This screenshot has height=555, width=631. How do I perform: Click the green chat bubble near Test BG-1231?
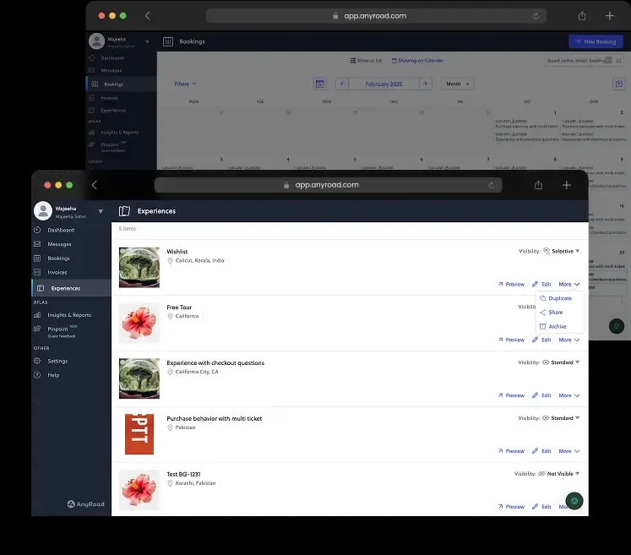574,501
